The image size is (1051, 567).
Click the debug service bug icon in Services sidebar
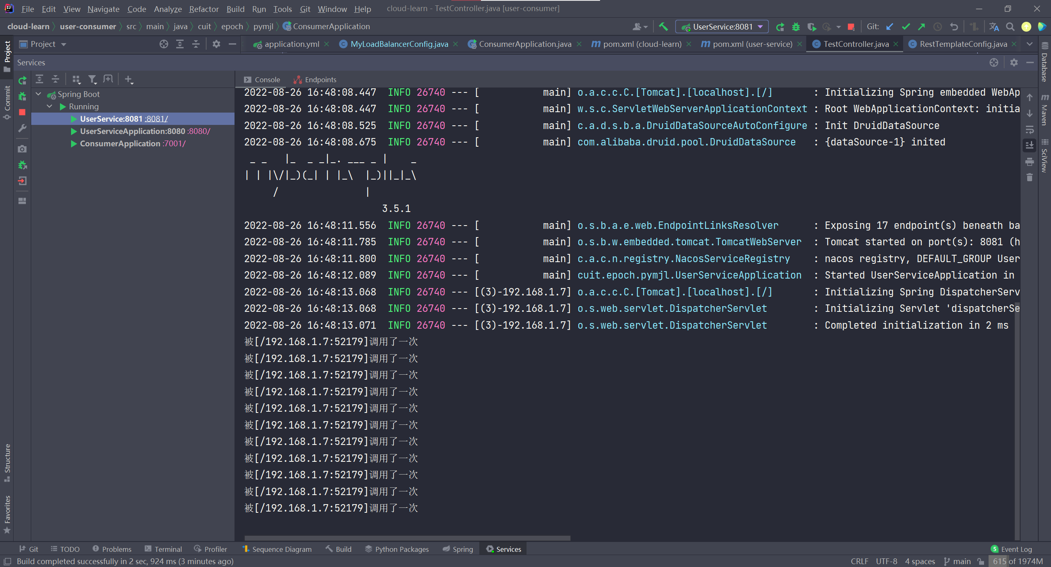click(x=23, y=96)
